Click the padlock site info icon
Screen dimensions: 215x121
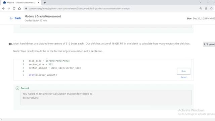(26, 8)
